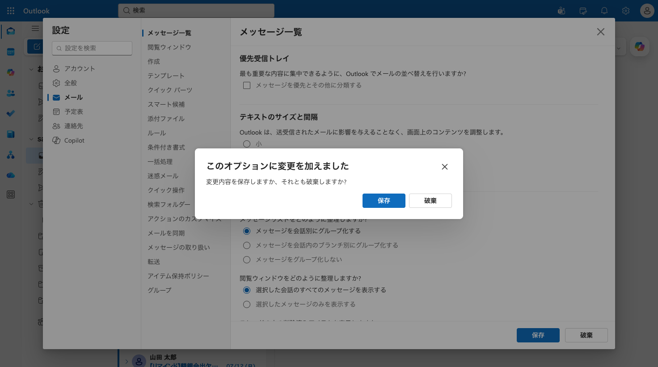Image resolution: width=658 pixels, height=367 pixels.
Task: Click the settings search field
Action: coord(92,48)
